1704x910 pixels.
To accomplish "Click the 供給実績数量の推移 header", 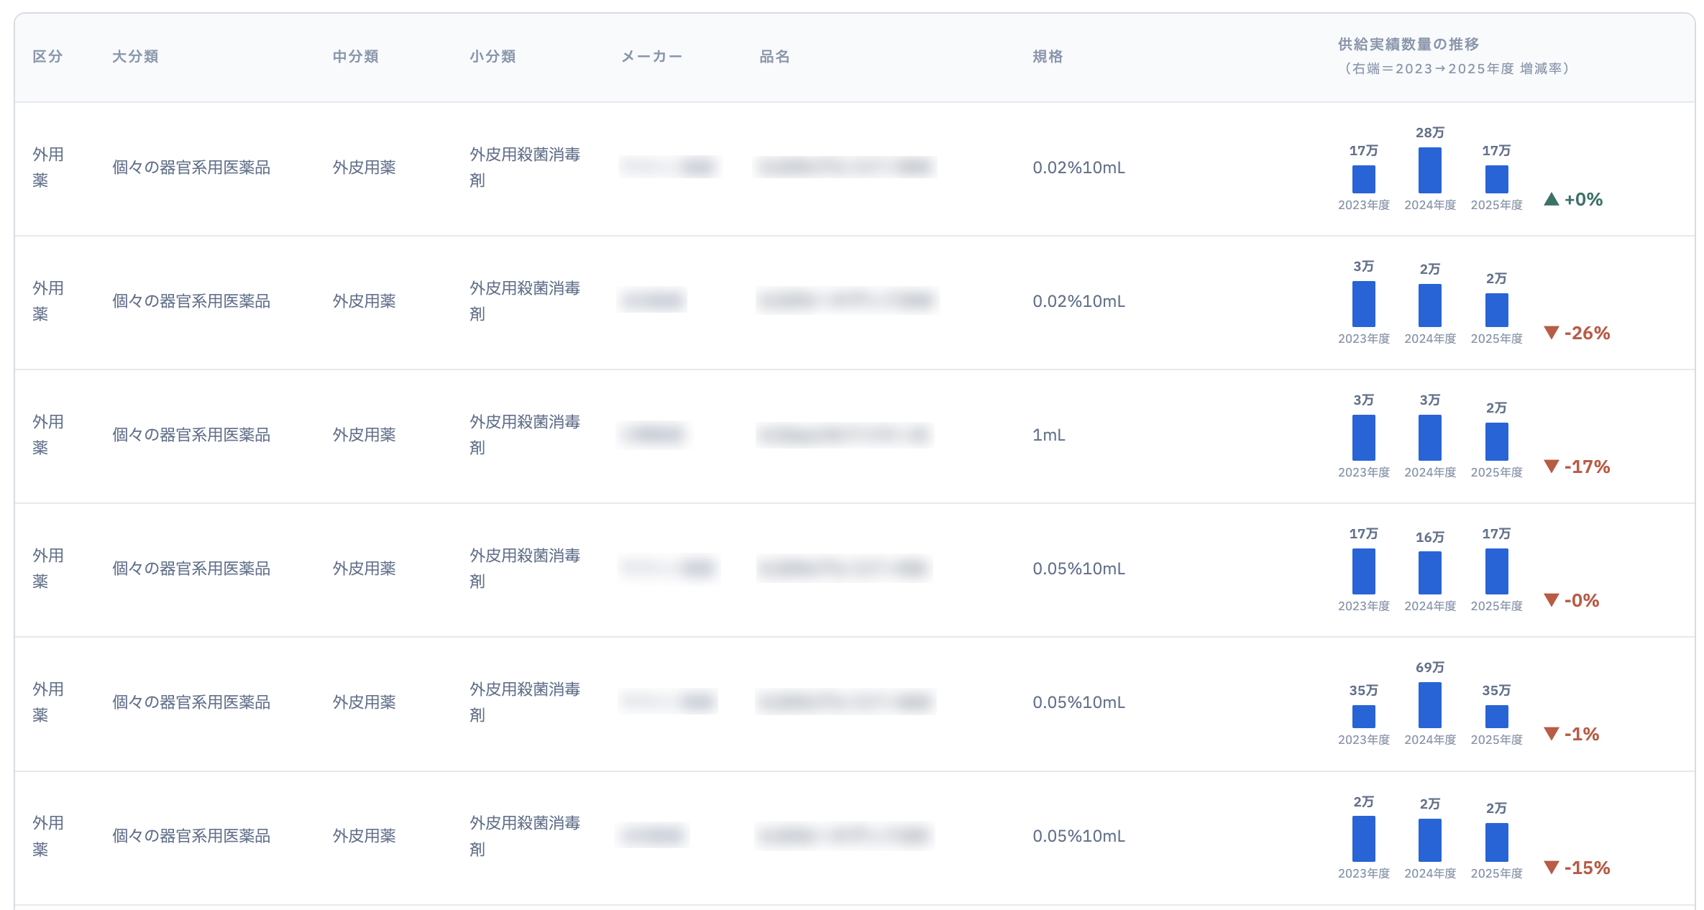I will [x=1408, y=44].
